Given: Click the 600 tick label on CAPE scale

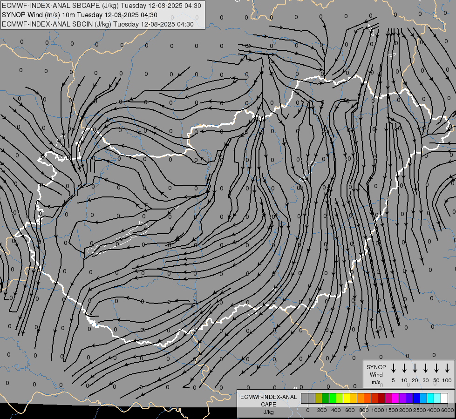Looking at the screenshot, I should [350, 410].
